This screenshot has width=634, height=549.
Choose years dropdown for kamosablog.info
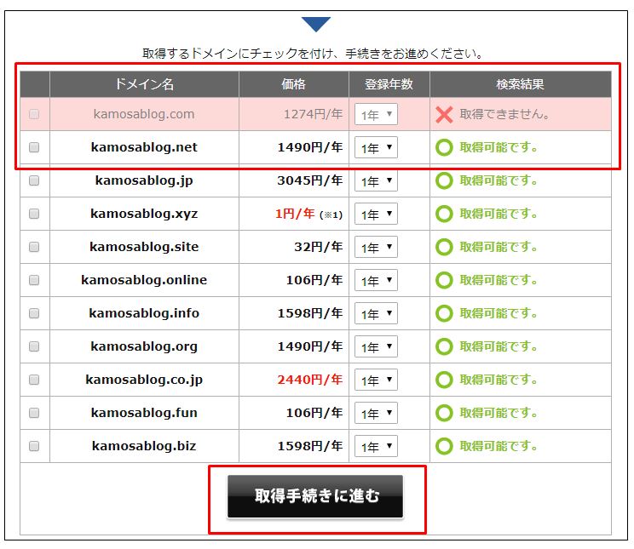click(x=376, y=313)
